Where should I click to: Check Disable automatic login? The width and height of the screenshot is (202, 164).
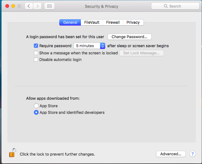coord(36,59)
